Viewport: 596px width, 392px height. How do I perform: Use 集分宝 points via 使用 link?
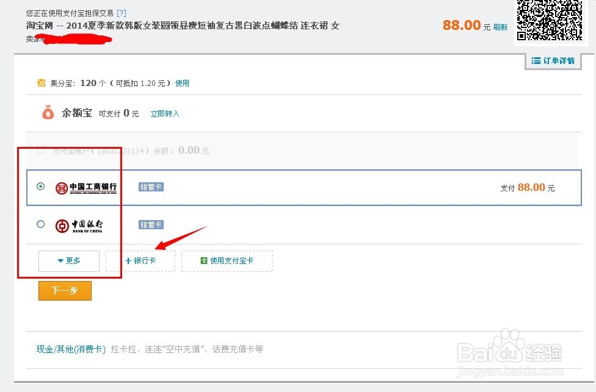(182, 83)
